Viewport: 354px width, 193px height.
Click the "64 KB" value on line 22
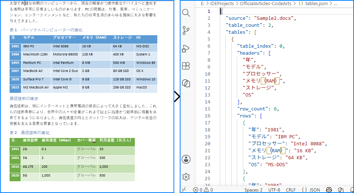(x=295, y=158)
